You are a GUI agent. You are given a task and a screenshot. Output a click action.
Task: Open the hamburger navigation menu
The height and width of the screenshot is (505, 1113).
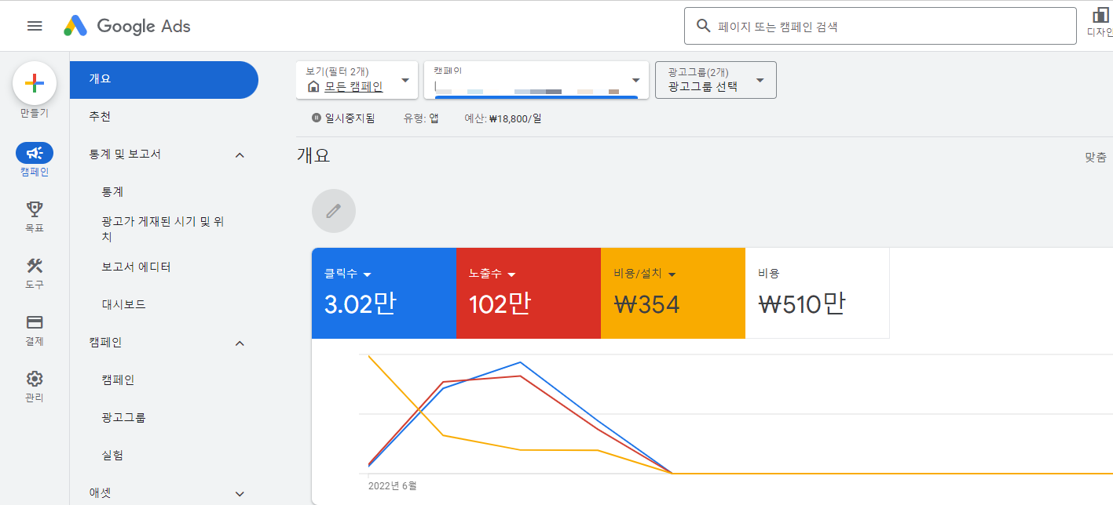[35, 25]
